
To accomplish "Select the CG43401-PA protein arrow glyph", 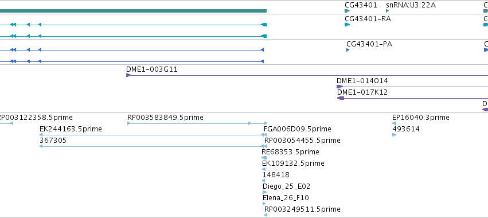I will [x=348, y=50].
